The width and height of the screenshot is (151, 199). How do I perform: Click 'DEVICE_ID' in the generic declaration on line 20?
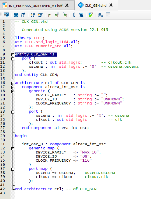[46, 99]
